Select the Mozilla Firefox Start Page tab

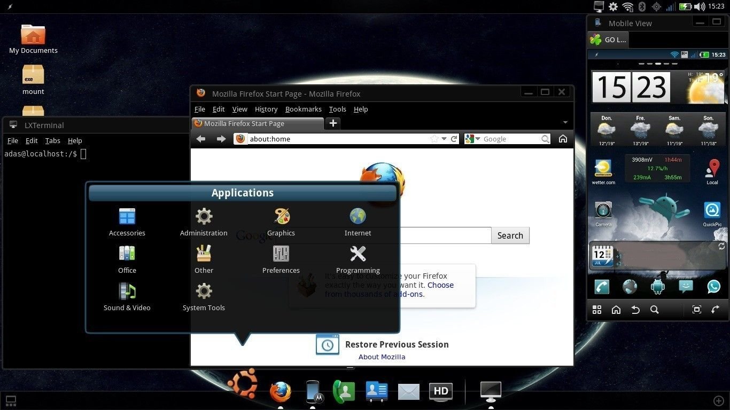(258, 123)
